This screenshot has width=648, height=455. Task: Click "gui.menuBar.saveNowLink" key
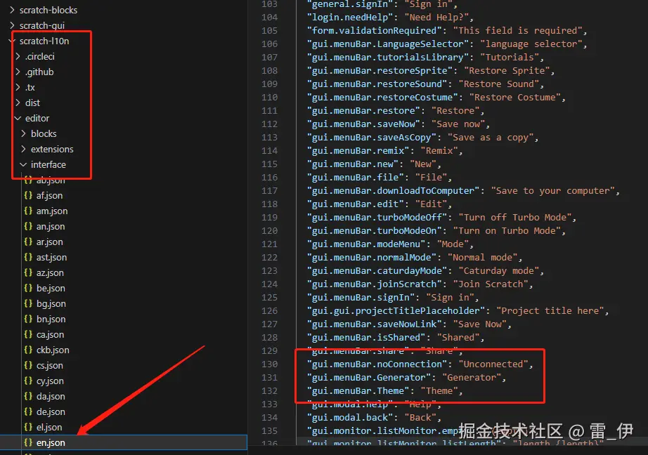375,324
